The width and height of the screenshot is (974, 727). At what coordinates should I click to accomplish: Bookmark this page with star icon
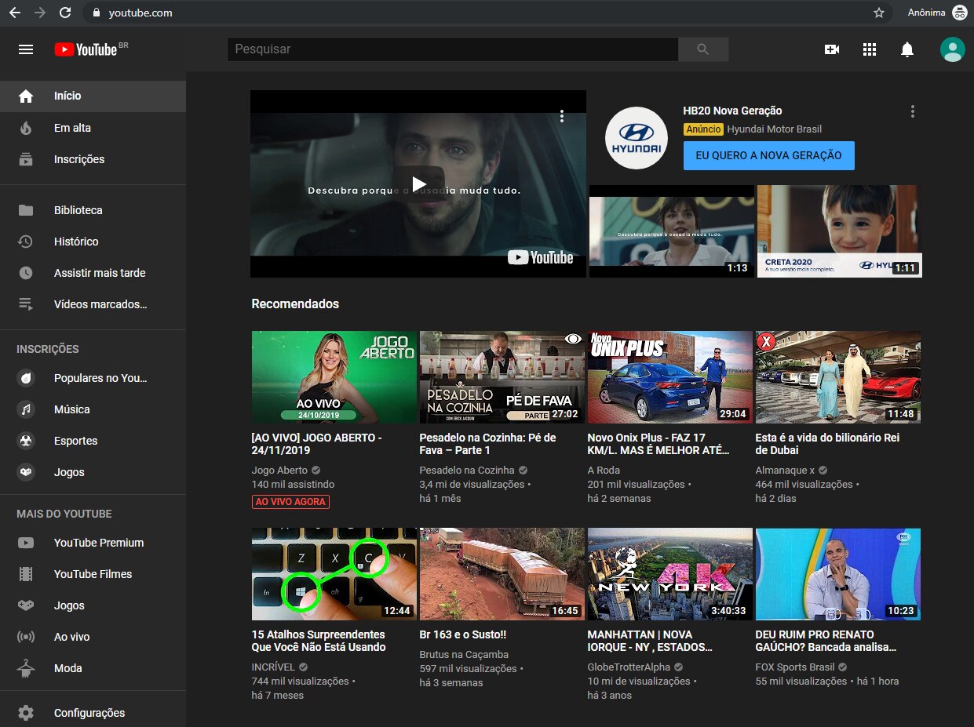click(x=879, y=13)
